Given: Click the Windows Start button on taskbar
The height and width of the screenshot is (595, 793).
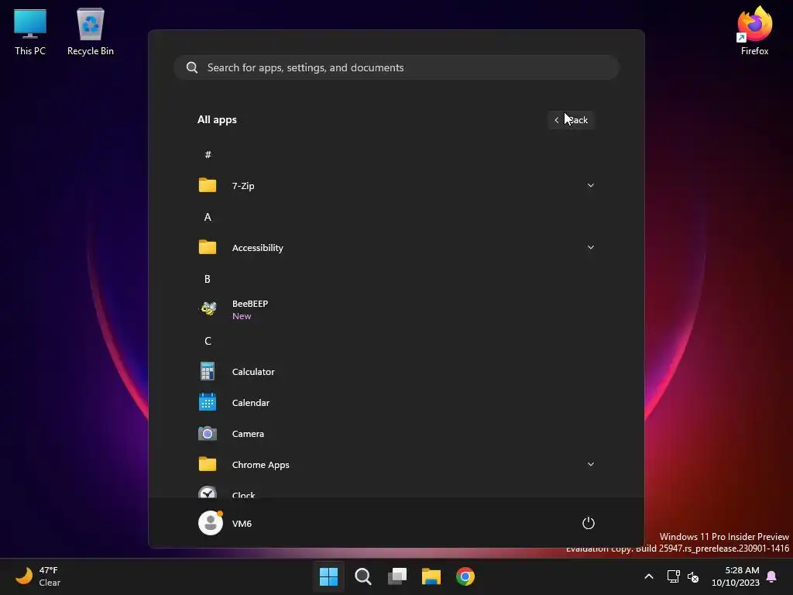Looking at the screenshot, I should click(328, 576).
